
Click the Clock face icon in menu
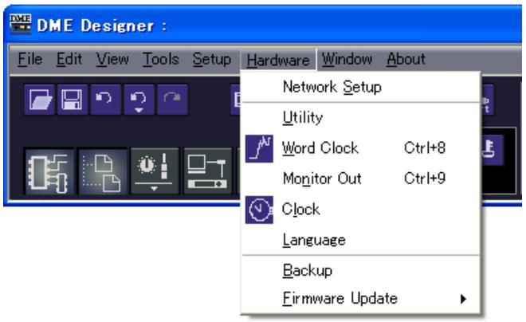(x=259, y=210)
